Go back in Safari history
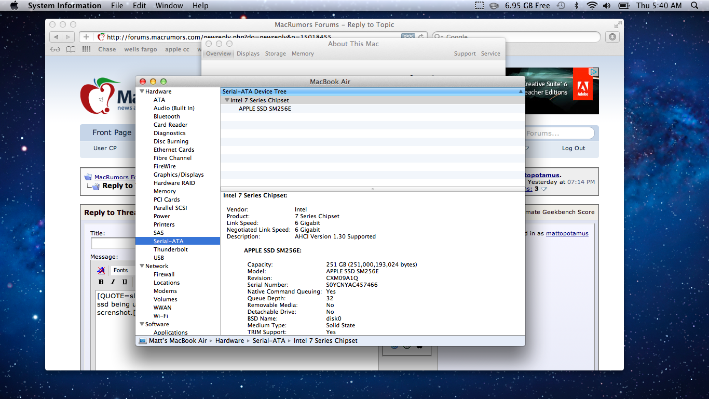 click(x=56, y=37)
